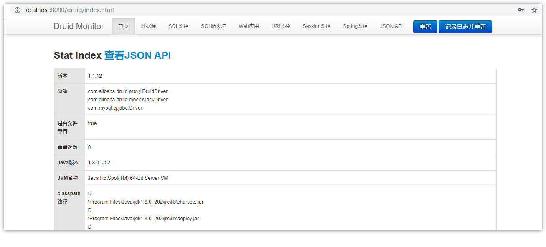Click the JVM名称 row label
546x247 pixels.
coord(67,178)
